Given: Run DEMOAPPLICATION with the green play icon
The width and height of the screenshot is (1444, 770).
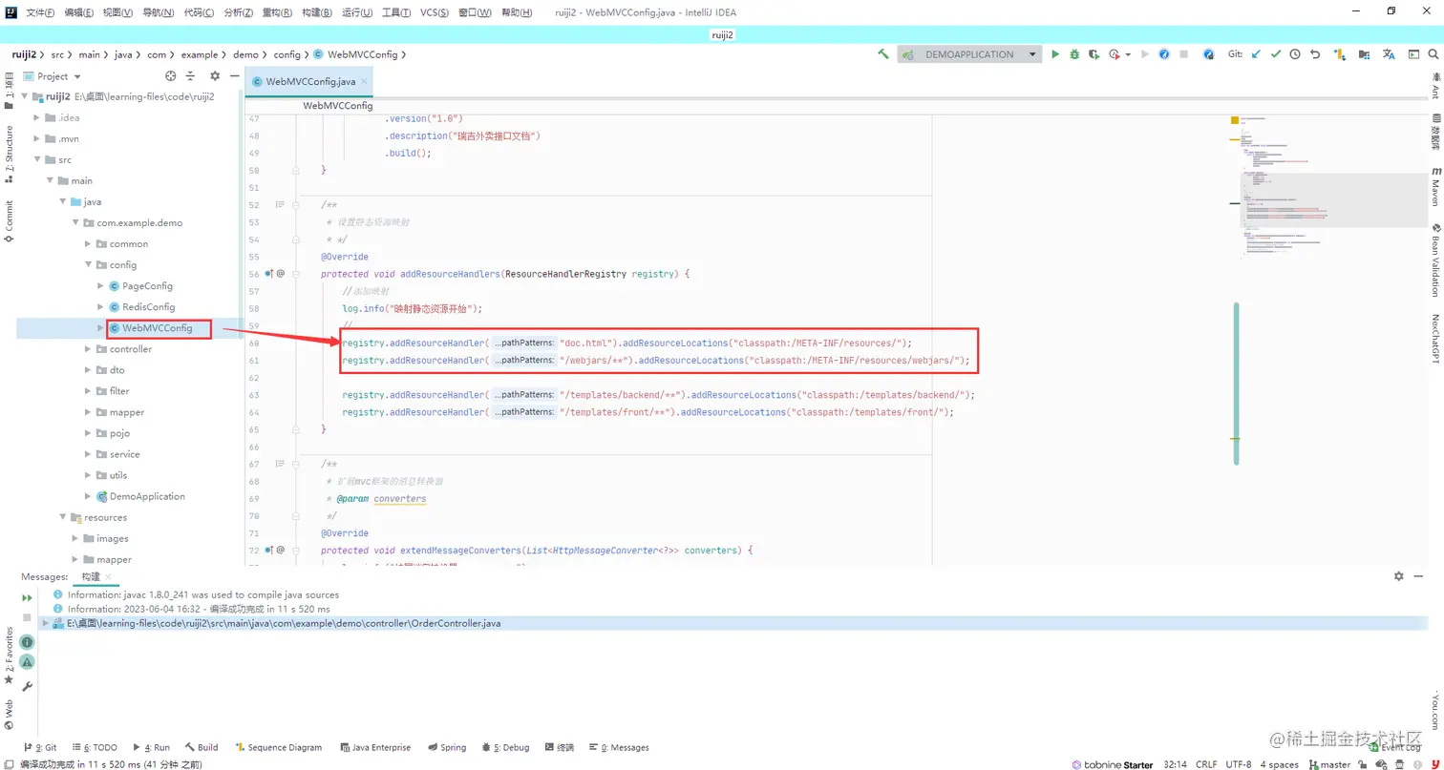Looking at the screenshot, I should (x=1055, y=54).
